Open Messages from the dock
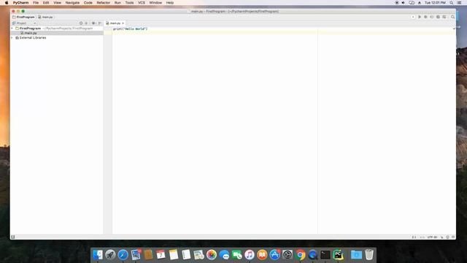 coord(224,255)
